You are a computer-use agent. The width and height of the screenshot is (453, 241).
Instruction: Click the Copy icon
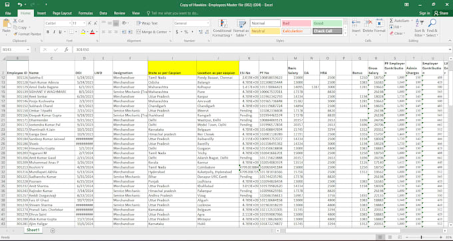[15, 27]
